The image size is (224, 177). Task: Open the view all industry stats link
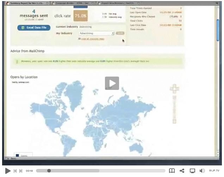point(93,39)
